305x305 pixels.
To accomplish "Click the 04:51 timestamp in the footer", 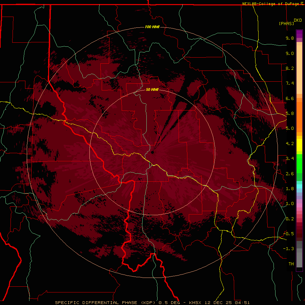I will click(x=242, y=303).
